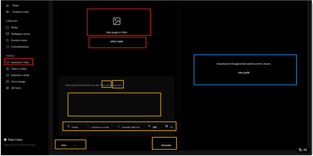Expand the time dropdown
Image resolution: width=313 pixels, height=156 pixels.
pos(68,145)
